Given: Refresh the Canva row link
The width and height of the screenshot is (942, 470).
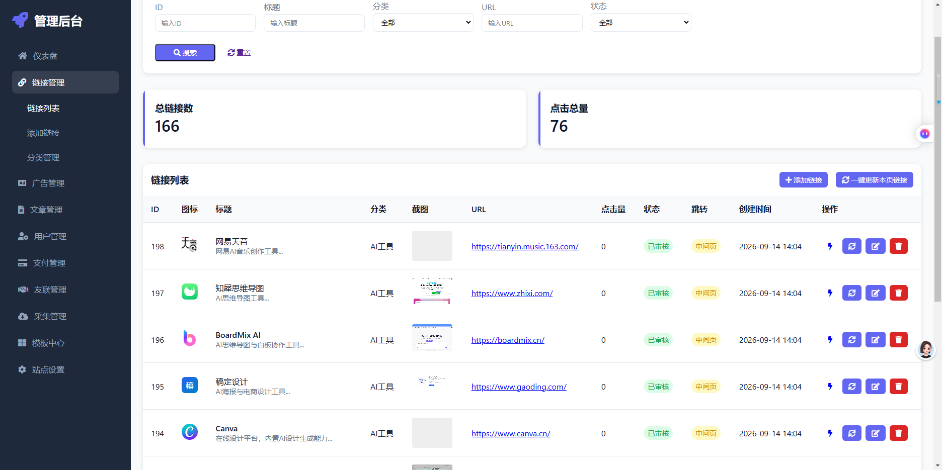Looking at the screenshot, I should pyautogui.click(x=852, y=433).
